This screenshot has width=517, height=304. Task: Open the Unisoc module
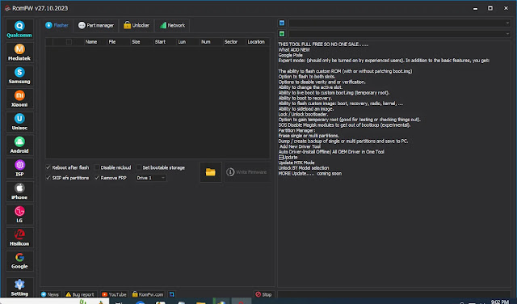[x=19, y=121]
